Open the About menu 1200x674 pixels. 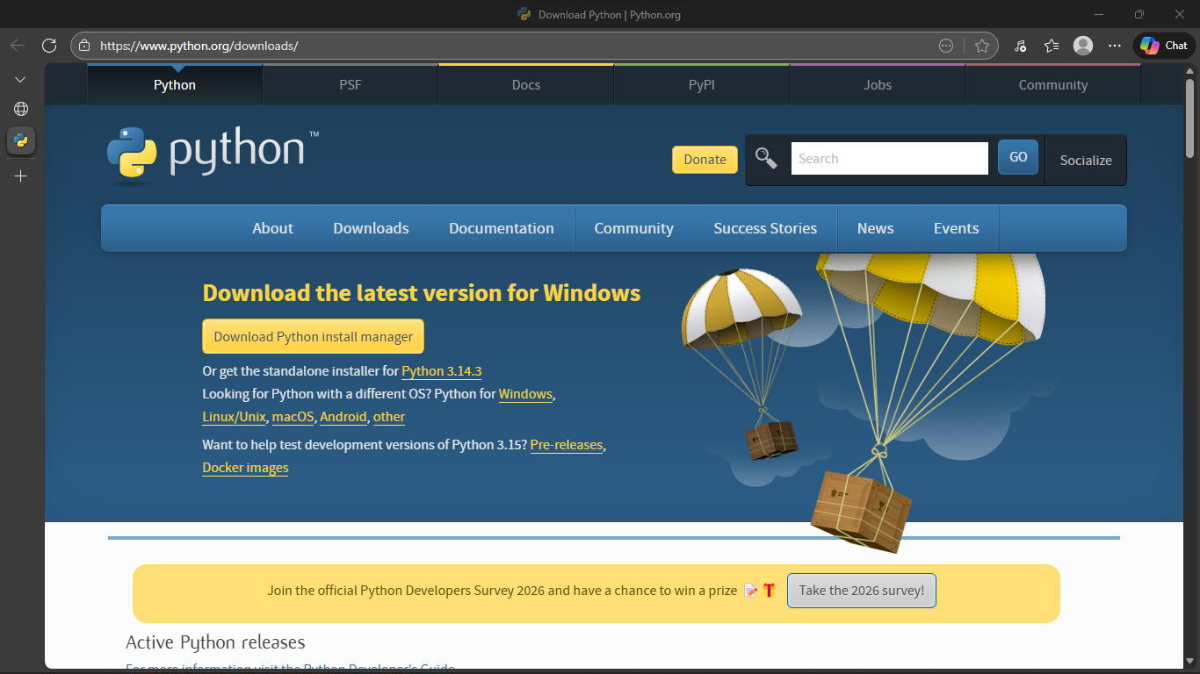[272, 228]
